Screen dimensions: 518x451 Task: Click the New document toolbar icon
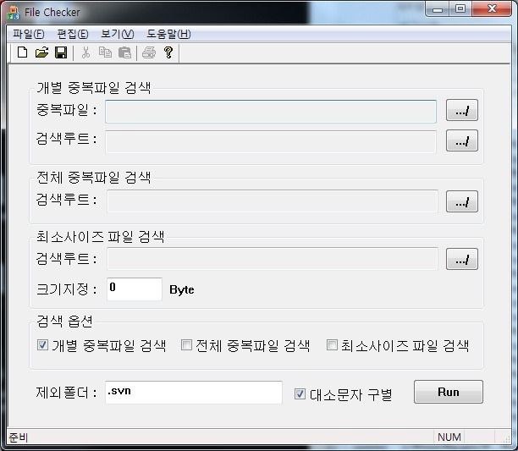[x=22, y=52]
